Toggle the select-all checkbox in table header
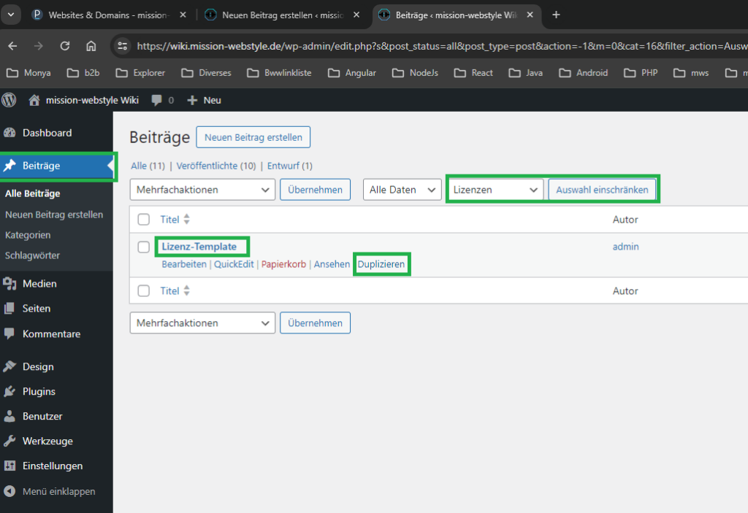 [x=144, y=220]
